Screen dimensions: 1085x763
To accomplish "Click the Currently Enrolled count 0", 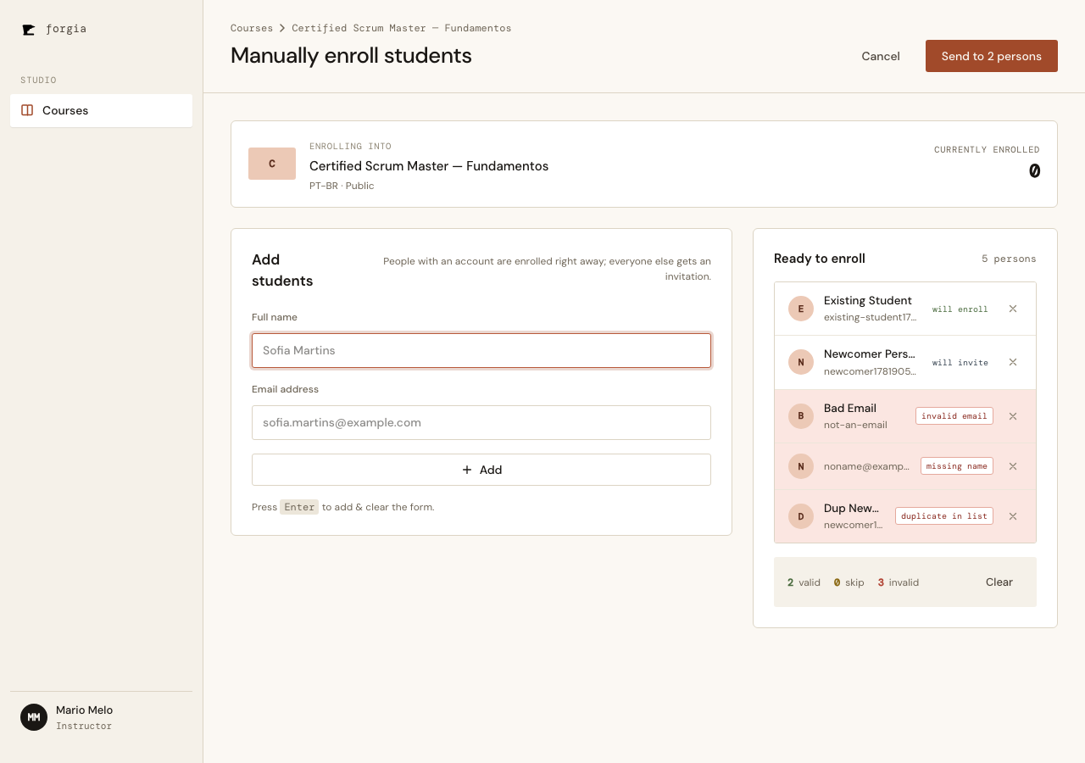I will [x=1034, y=171].
